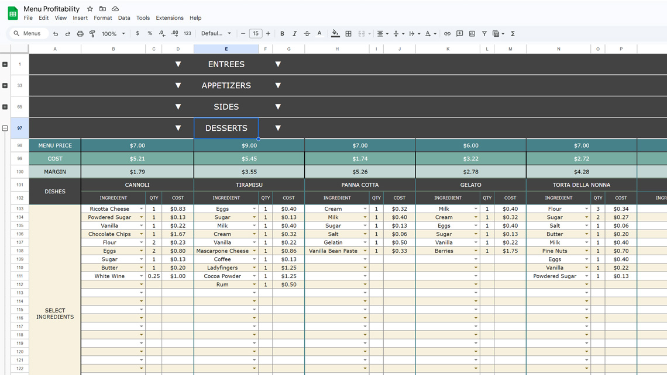This screenshot has width=667, height=375.
Task: Open the 123 more formats menu
Action: click(188, 33)
